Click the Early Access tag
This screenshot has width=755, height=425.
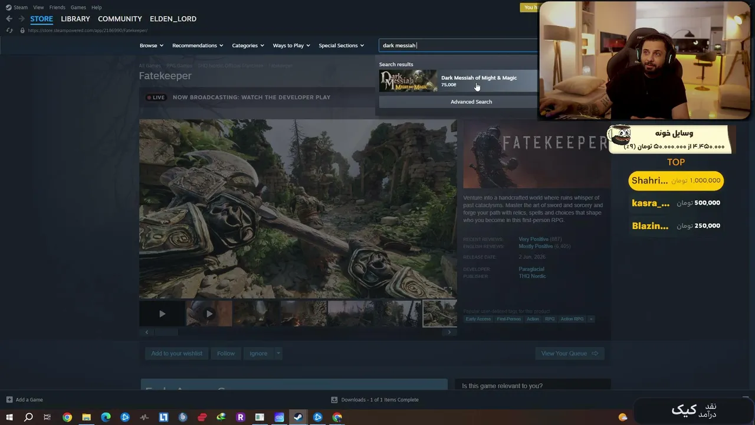point(478,319)
